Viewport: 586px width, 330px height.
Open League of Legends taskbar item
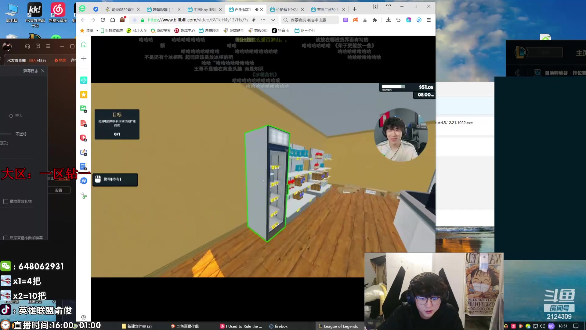tap(338, 326)
